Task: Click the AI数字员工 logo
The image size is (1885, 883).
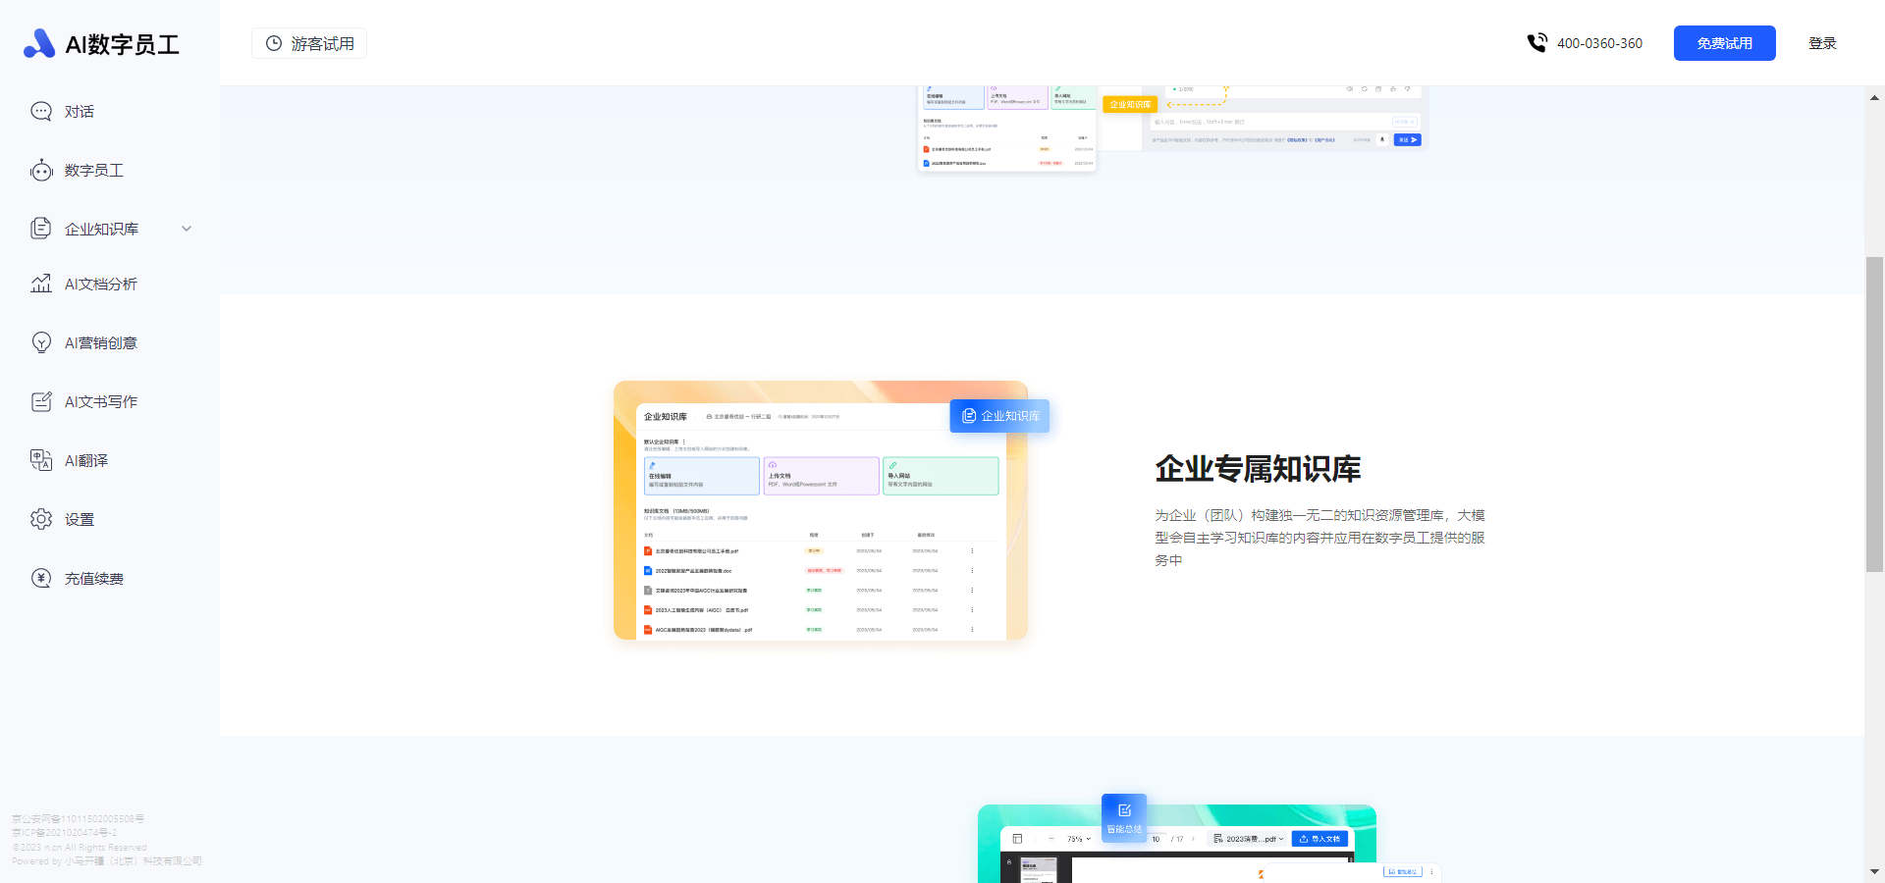Action: 101,43
